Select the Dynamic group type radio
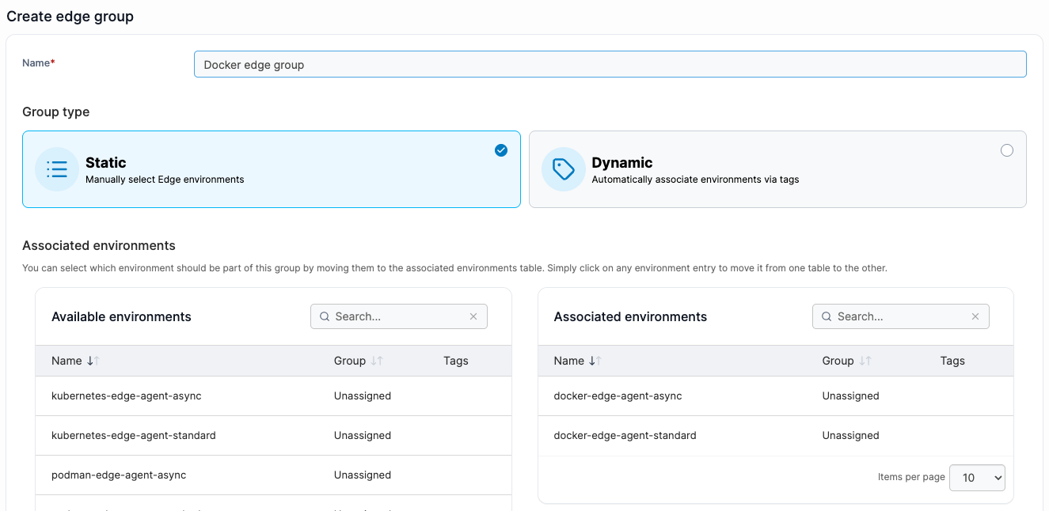The width and height of the screenshot is (1049, 511). pos(1007,150)
